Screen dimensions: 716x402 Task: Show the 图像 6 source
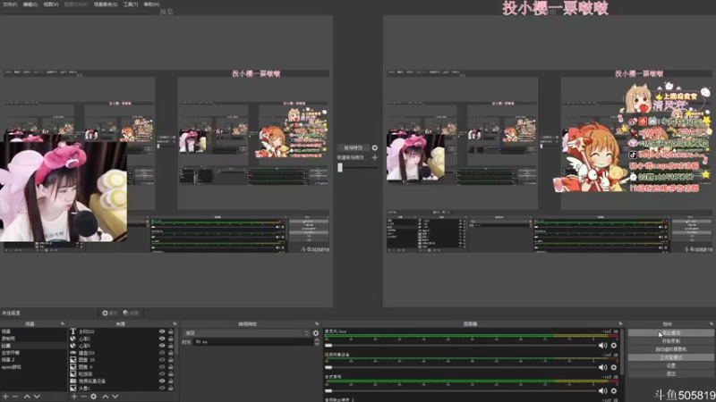point(162,367)
